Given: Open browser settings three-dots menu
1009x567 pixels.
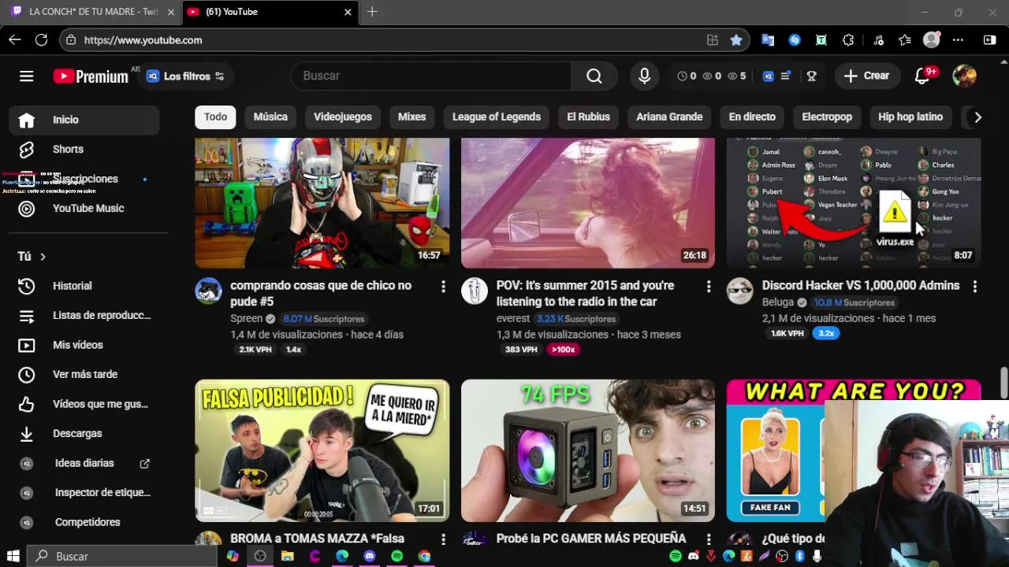Looking at the screenshot, I should [x=958, y=40].
